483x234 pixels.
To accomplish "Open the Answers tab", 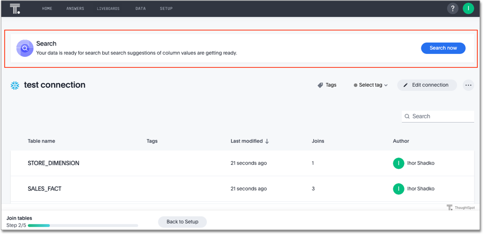I will 75,9.
